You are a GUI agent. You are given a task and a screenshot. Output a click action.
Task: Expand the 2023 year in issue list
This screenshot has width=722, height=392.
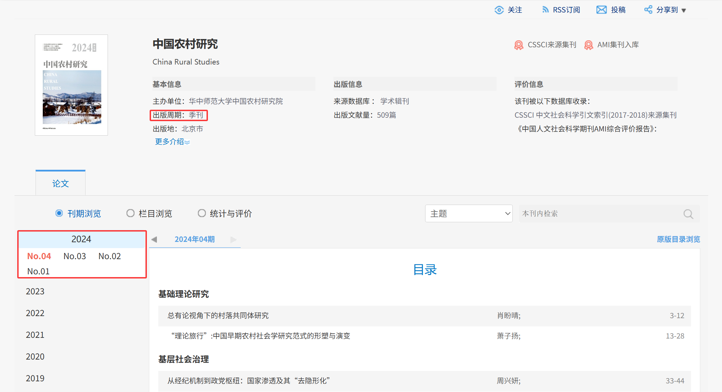click(x=35, y=292)
